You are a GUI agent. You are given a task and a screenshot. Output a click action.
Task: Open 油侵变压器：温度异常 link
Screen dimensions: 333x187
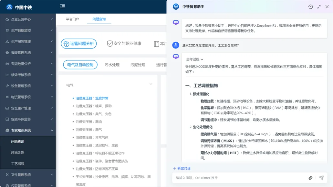pos(92,98)
